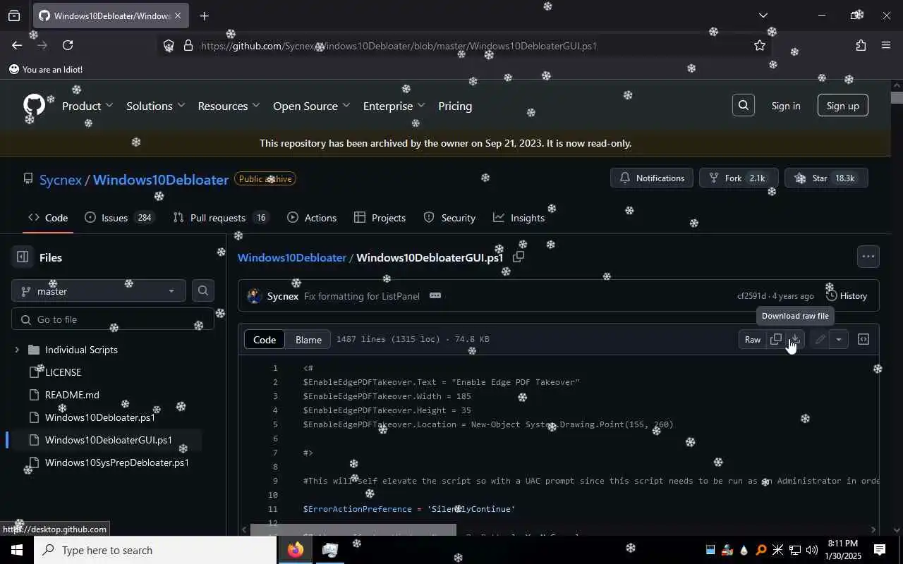This screenshot has height=564, width=903.
Task: Open the Windows notification center icon
Action: point(880,550)
